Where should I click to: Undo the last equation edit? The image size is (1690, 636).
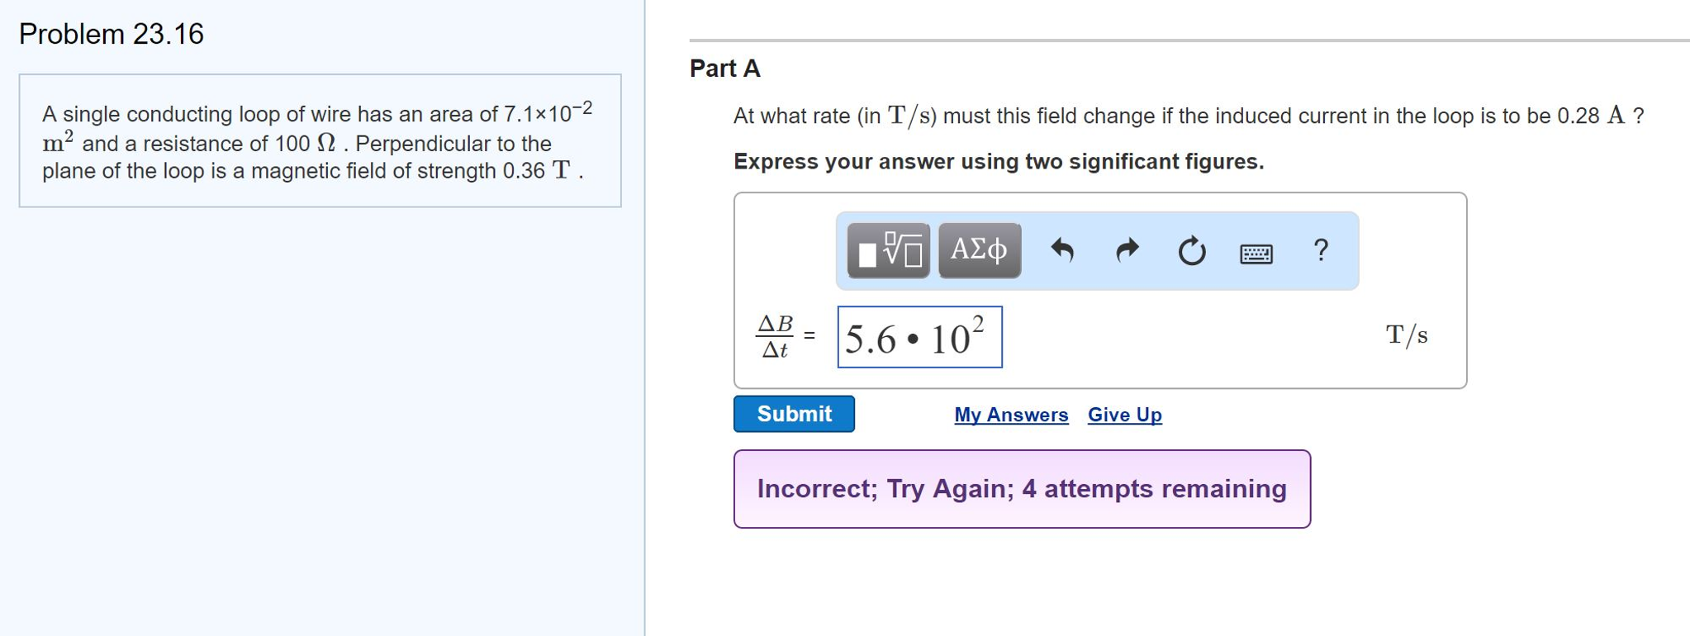pyautogui.click(x=1063, y=250)
